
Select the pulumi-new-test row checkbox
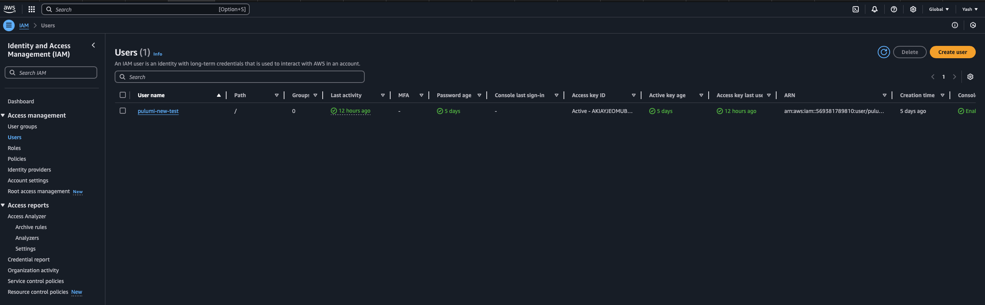[x=123, y=111]
